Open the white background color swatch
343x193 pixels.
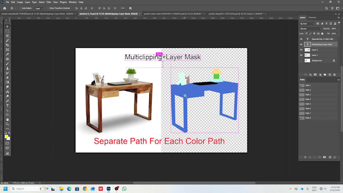pyautogui.click(x=9, y=139)
